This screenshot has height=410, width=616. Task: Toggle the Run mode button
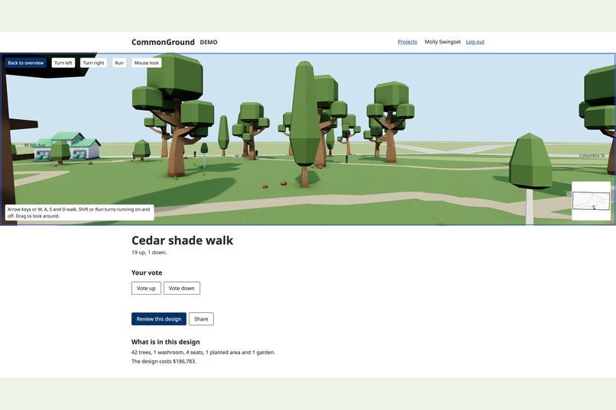119,63
